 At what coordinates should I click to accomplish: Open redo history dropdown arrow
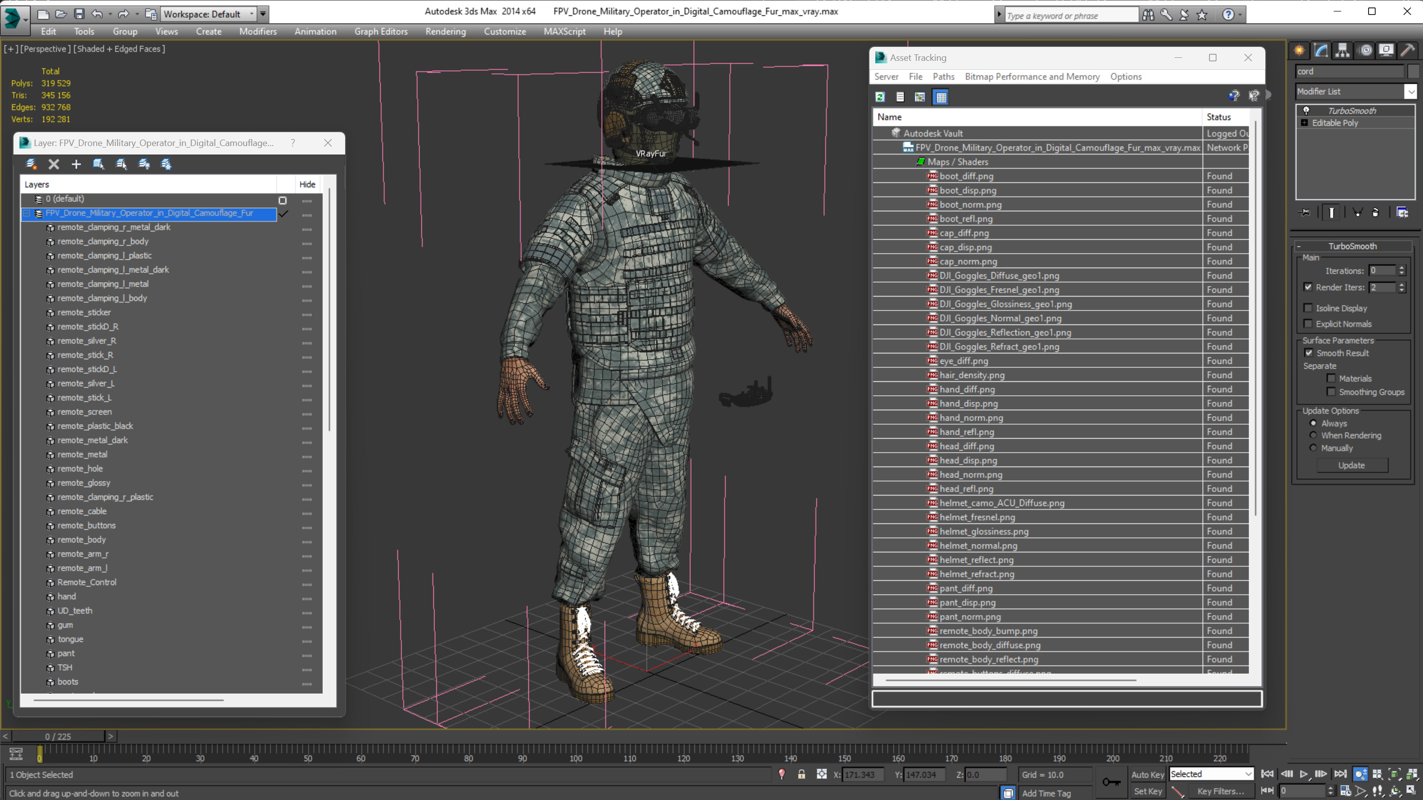coord(137,14)
